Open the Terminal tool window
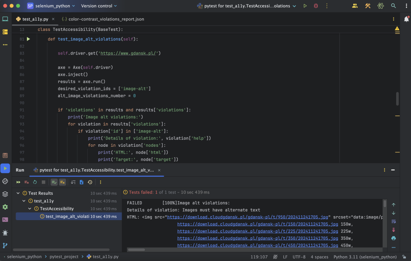The image size is (411, 261). coord(5,220)
